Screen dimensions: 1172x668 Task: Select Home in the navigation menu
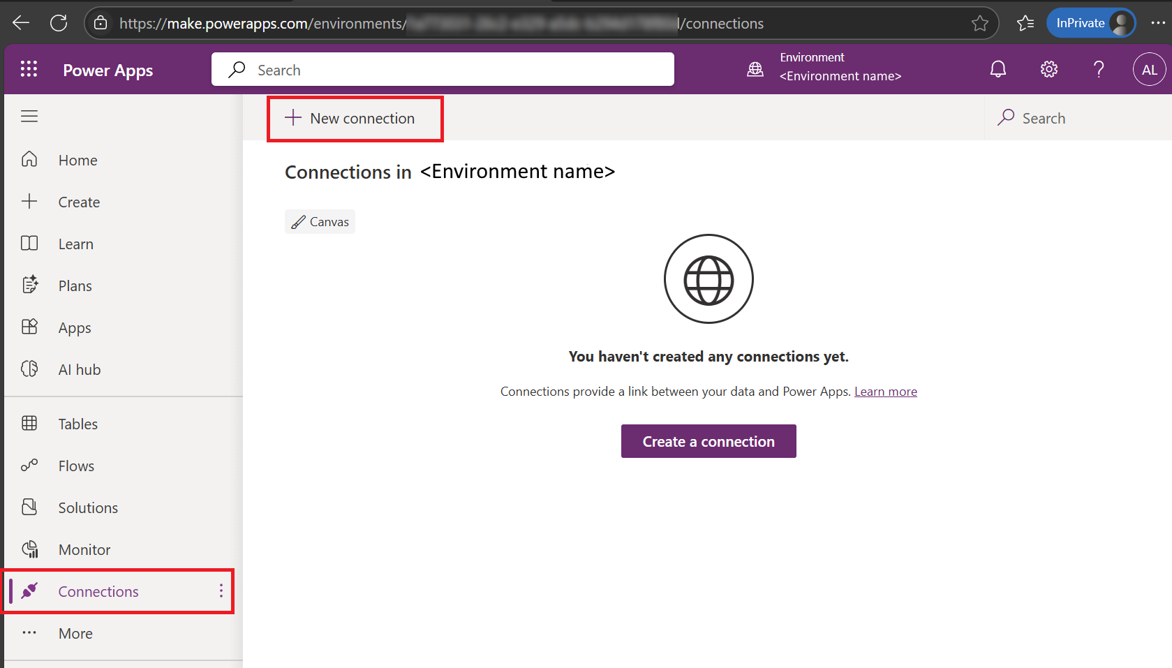77,160
